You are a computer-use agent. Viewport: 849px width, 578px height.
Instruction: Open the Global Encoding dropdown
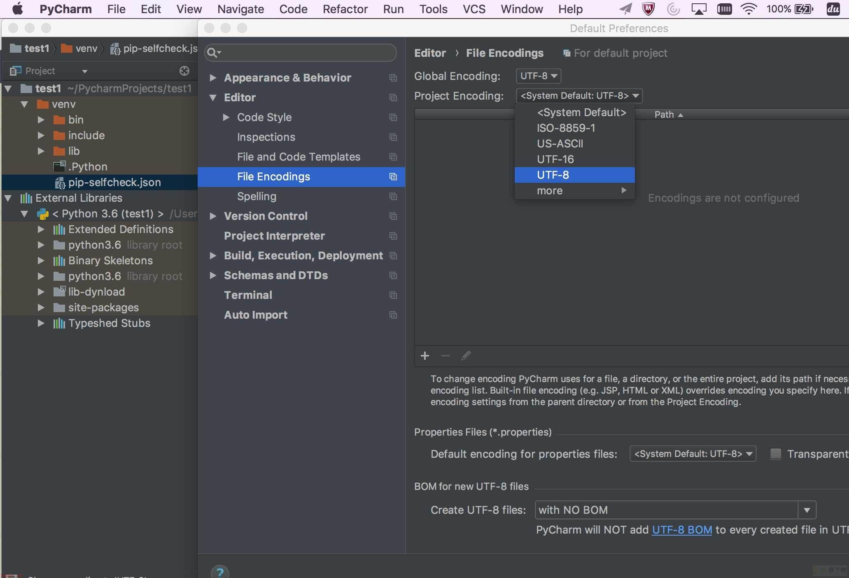538,76
